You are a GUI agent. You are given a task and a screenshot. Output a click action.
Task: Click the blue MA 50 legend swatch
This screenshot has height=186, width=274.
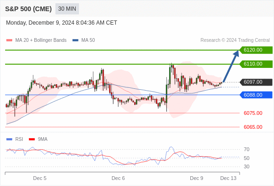(75, 40)
